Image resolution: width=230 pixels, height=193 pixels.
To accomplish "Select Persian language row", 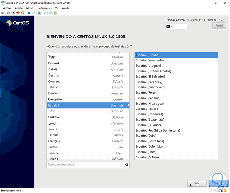I will coord(88,123).
